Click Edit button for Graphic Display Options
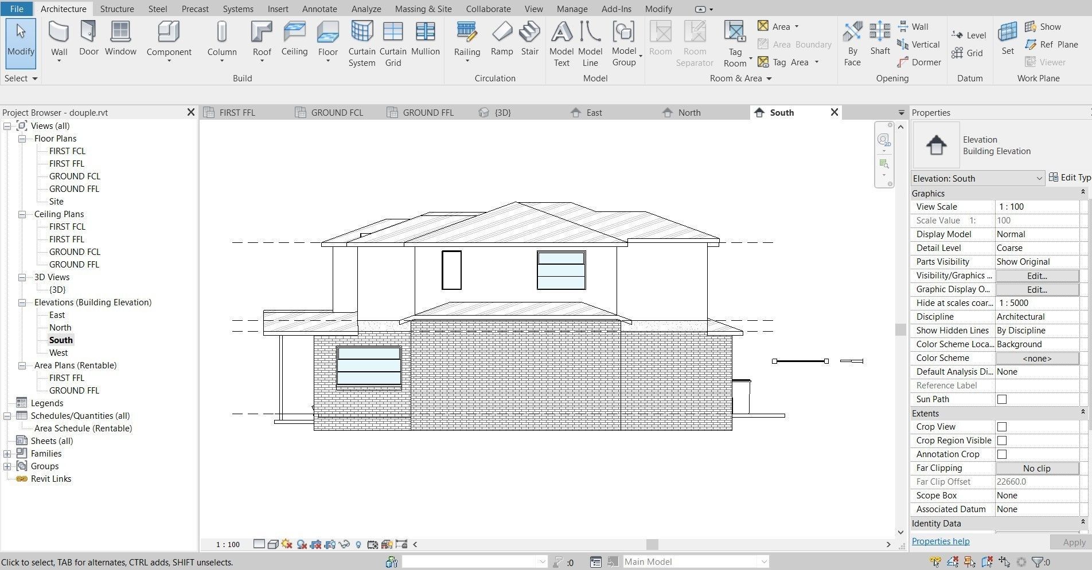This screenshot has width=1092, height=570. 1037,289
